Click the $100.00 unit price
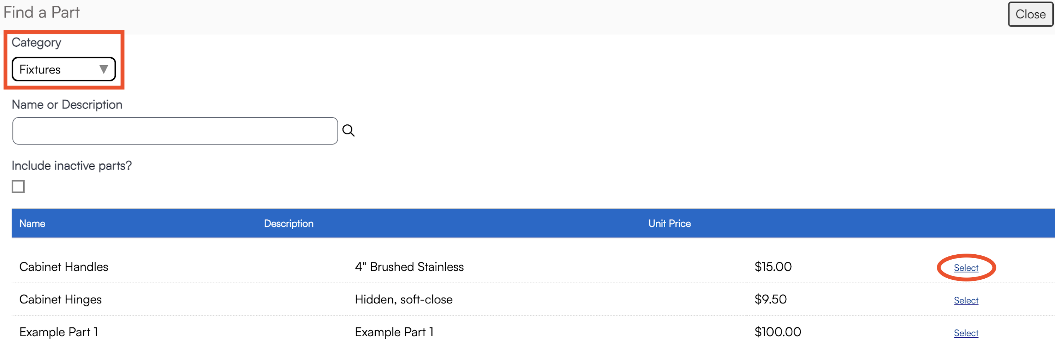 777,332
